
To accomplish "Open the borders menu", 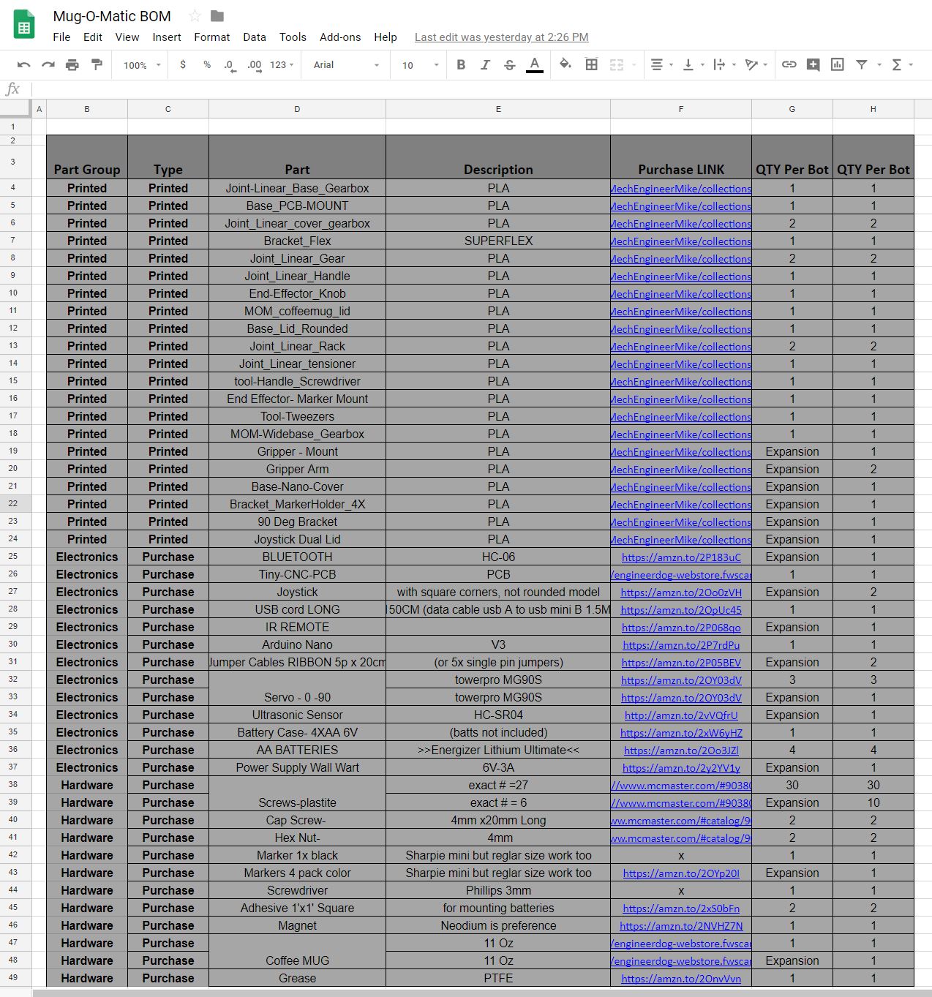I will [592, 65].
